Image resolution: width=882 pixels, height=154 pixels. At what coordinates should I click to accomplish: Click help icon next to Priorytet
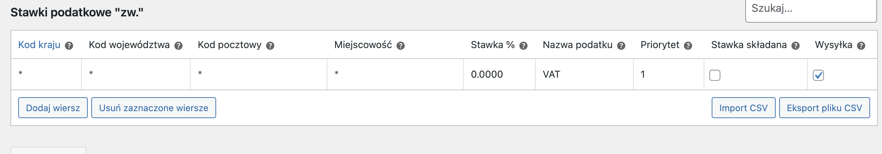pyautogui.click(x=688, y=46)
